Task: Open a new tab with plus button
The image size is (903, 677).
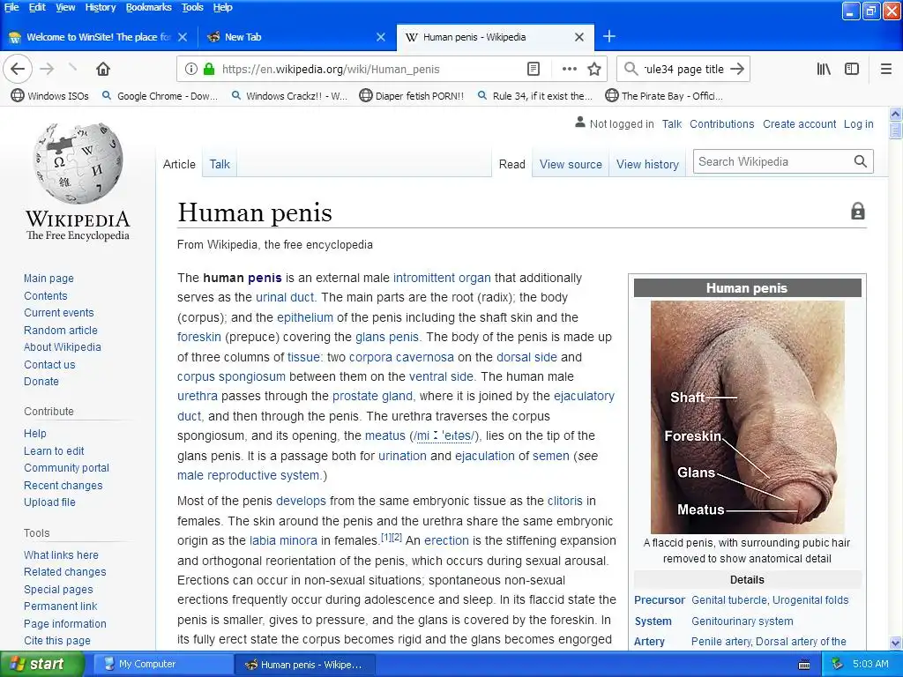Action: pyautogui.click(x=609, y=37)
